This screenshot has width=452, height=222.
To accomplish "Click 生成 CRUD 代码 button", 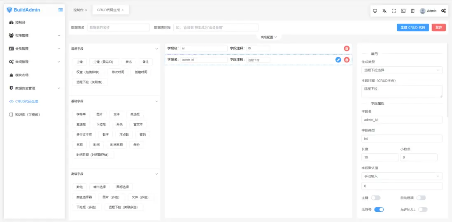I will tap(413, 28).
